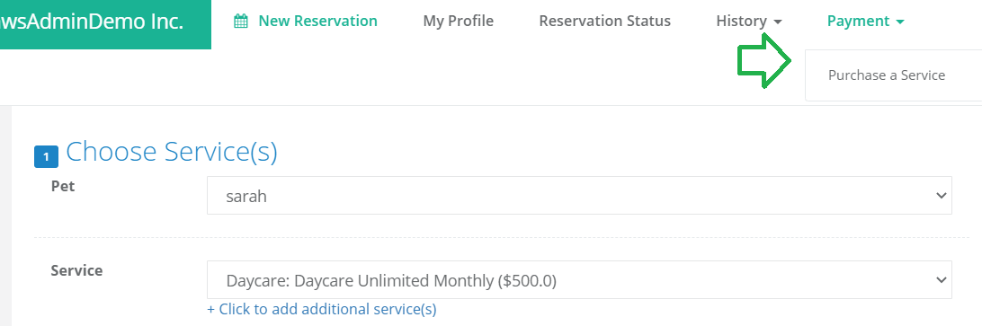Click the Choose Service(s) heading
The height and width of the screenshot is (326, 982).
pos(172,152)
